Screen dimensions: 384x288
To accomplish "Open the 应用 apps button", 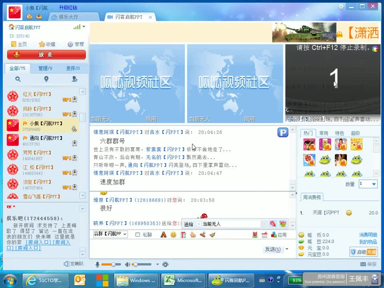I will click(x=279, y=235).
